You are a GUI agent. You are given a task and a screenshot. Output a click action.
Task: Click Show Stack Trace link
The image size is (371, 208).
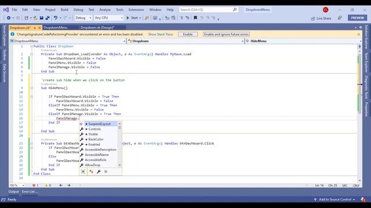pyautogui.click(x=161, y=34)
